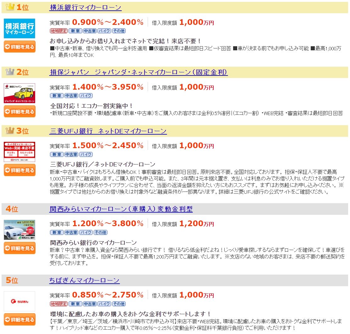Click 地域限定 tag in ちばぎん row

[x=59, y=304]
